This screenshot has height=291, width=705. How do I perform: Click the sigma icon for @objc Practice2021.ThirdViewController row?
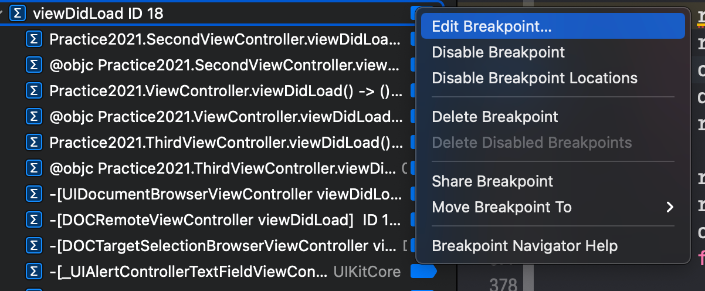click(34, 168)
